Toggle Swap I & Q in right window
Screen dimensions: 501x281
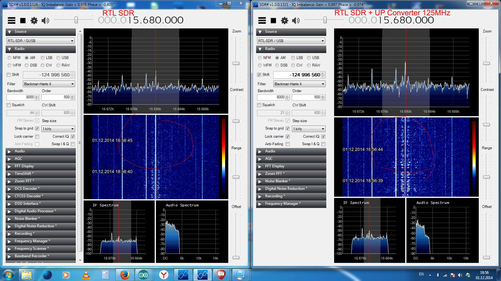click(323, 144)
